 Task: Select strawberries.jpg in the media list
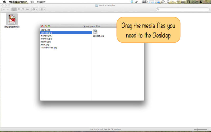[66, 48]
